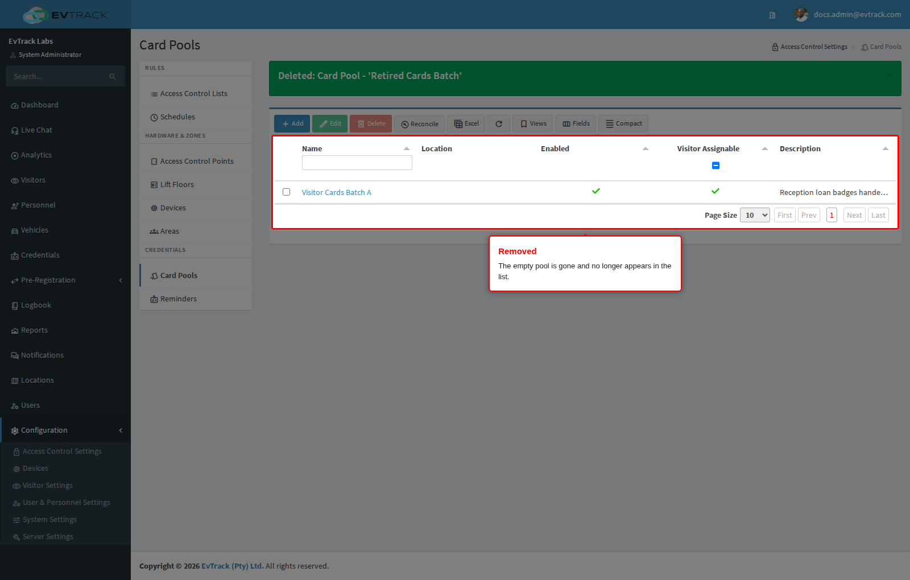
Task: Open the Visitor Cards Batch A link
Action: 337,193
